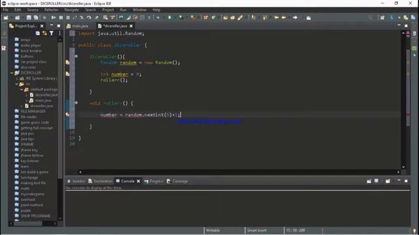Maximize the Project Explorer panel
419x235 pixels.
tap(58, 26)
